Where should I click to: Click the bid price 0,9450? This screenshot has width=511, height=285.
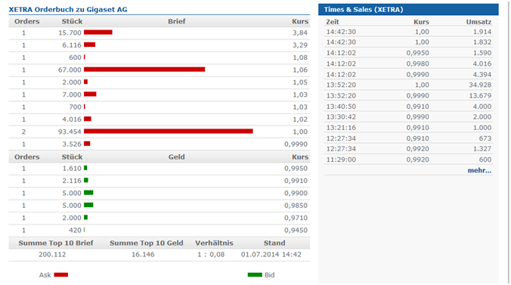tap(296, 231)
